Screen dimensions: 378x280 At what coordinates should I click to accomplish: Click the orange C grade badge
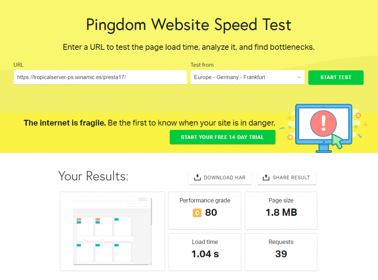click(x=197, y=213)
